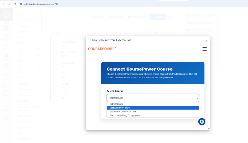Image resolution: width=248 pixels, height=143 pixels.
Task: Click the course navigation scrollbar
Action: tap(41, 21)
